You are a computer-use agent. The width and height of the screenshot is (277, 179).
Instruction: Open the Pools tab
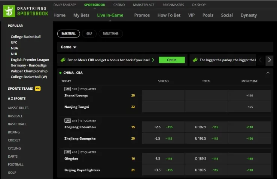tap(208, 15)
